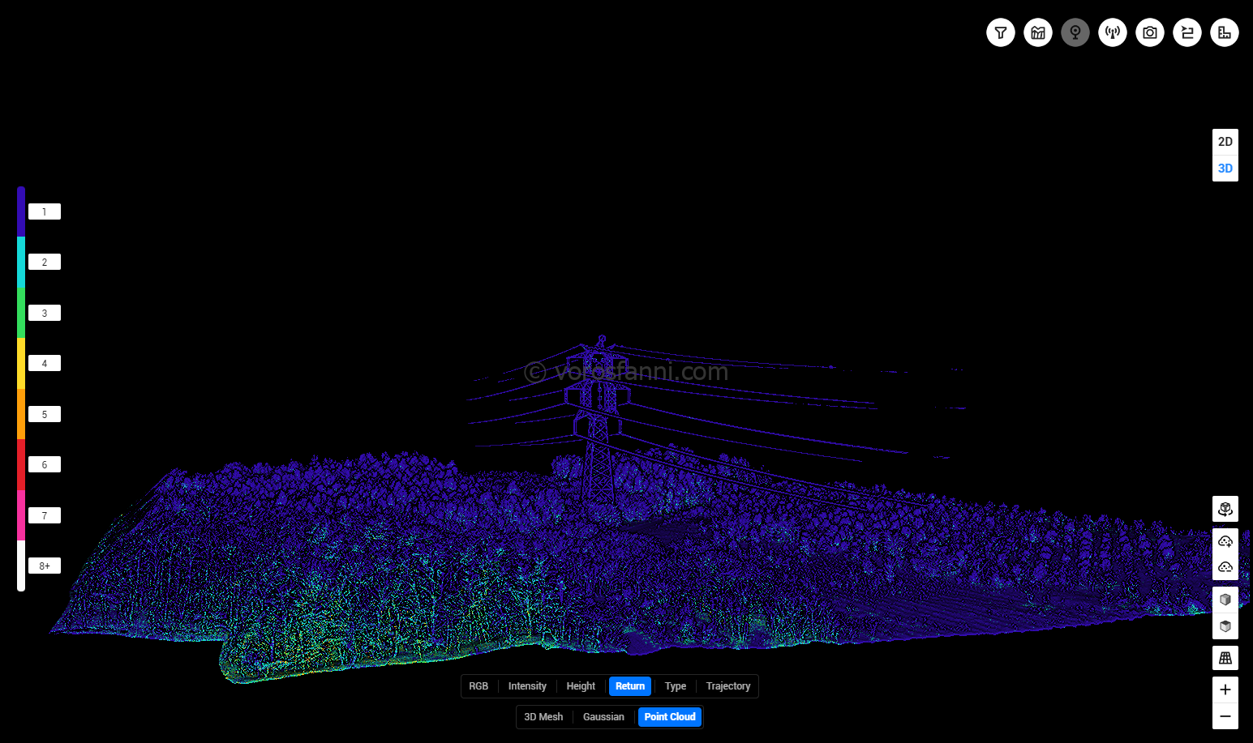Select the ruler measurement tool icon

1225,32
